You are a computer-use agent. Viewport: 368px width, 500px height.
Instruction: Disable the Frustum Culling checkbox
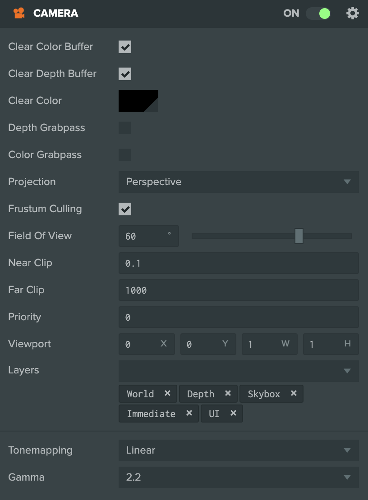click(125, 209)
